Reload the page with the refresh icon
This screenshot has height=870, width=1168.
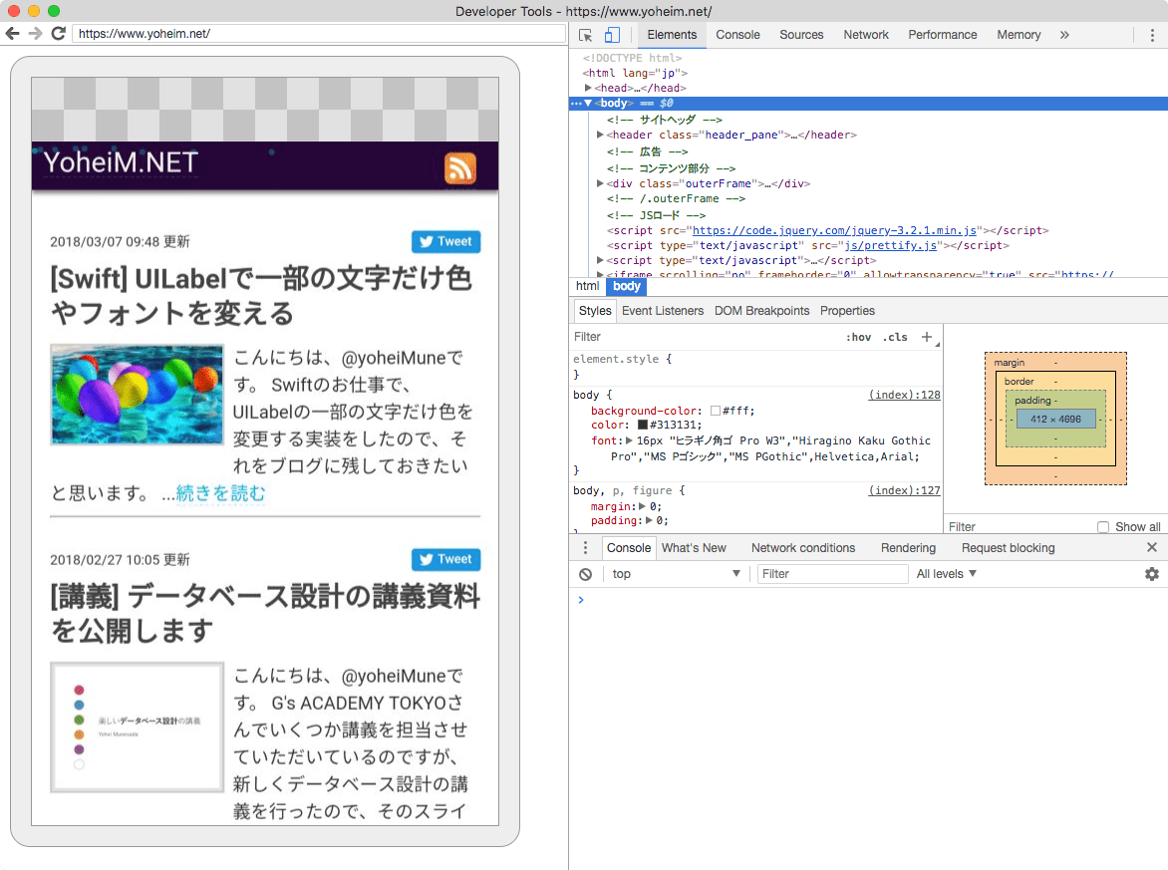(x=58, y=34)
